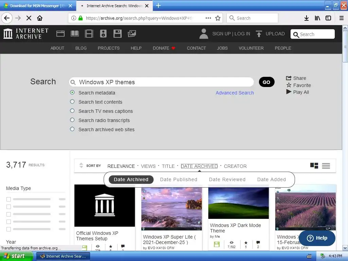
Task: Show site information icon in address bar
Action: (x=74, y=18)
